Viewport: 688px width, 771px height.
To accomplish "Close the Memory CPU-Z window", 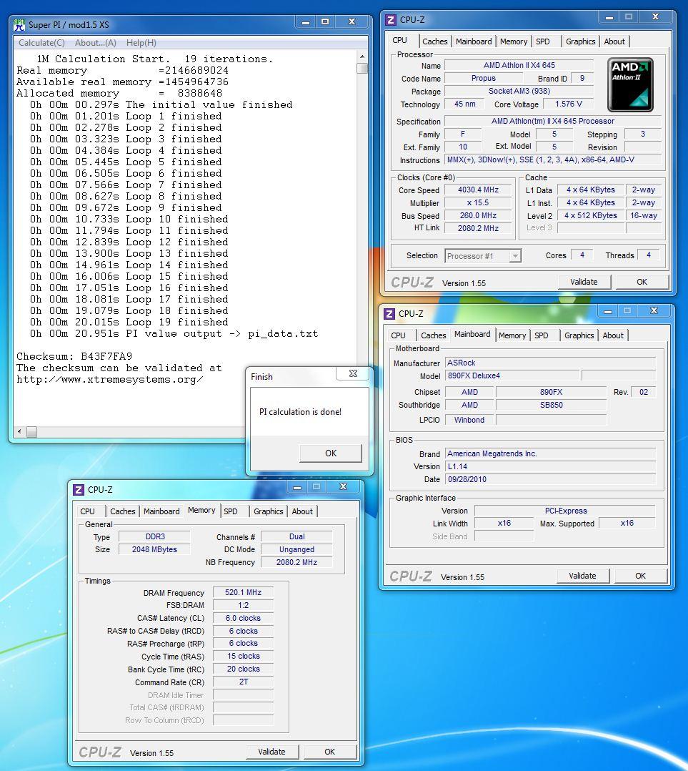I will point(343,487).
